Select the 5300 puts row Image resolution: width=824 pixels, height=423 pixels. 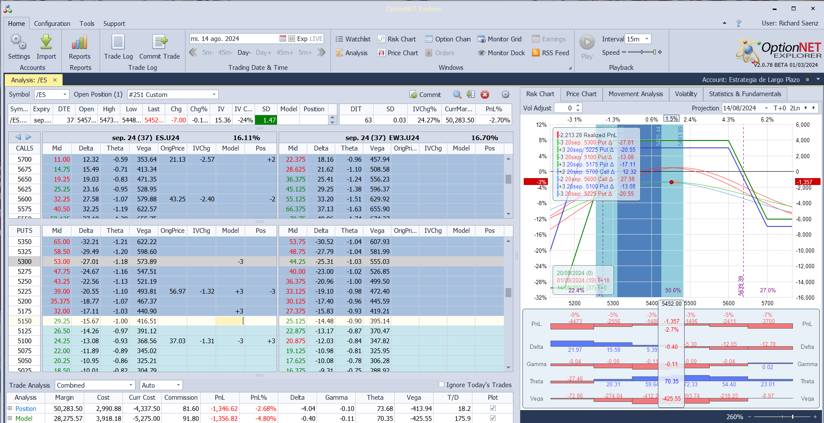(x=142, y=261)
